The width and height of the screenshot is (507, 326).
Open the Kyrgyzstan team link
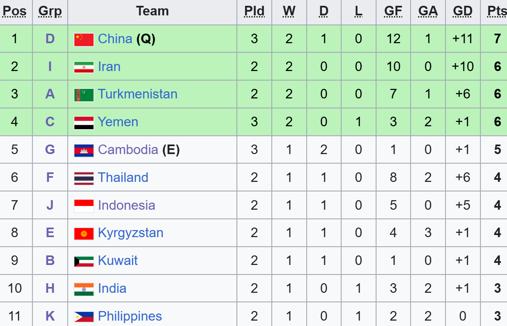[130, 233]
